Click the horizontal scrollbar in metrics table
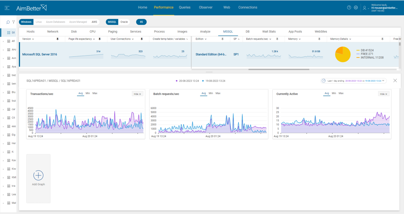The width and height of the screenshot is (404, 214). (x=279, y=69)
